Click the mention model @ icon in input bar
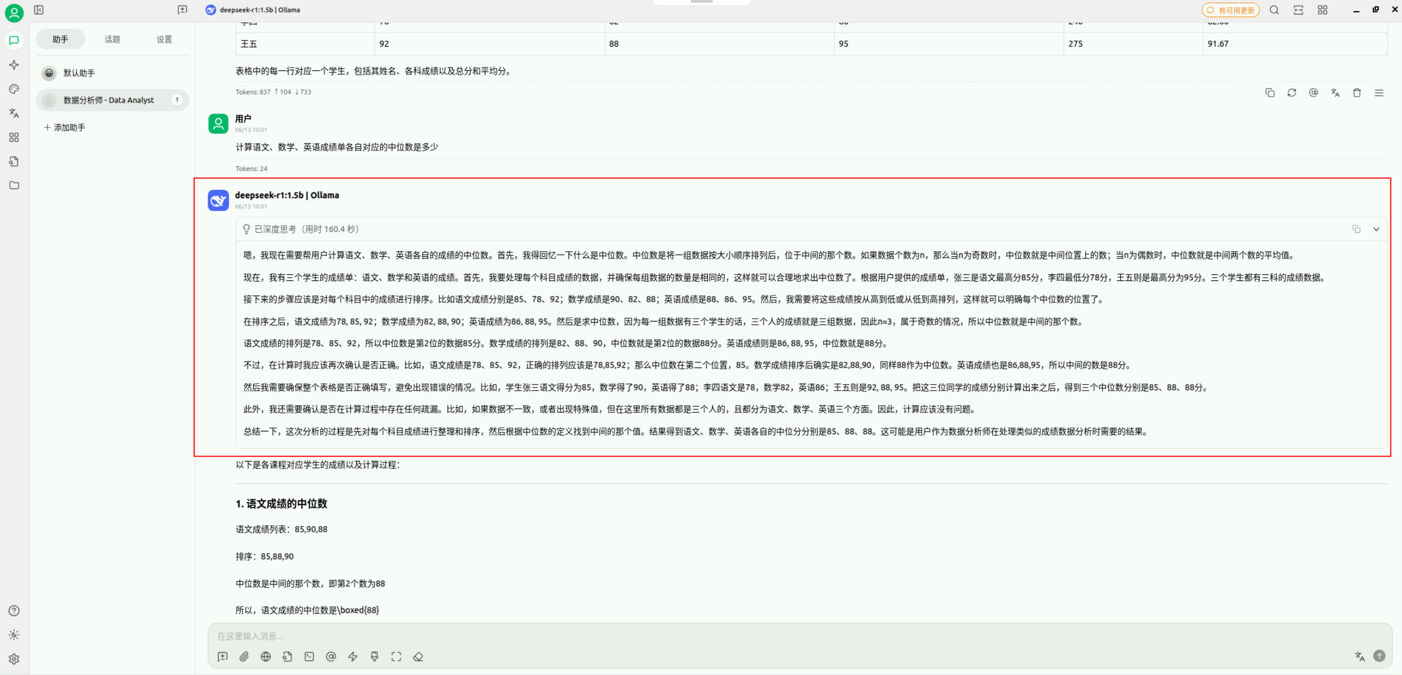This screenshot has width=1402, height=675. coord(331,656)
